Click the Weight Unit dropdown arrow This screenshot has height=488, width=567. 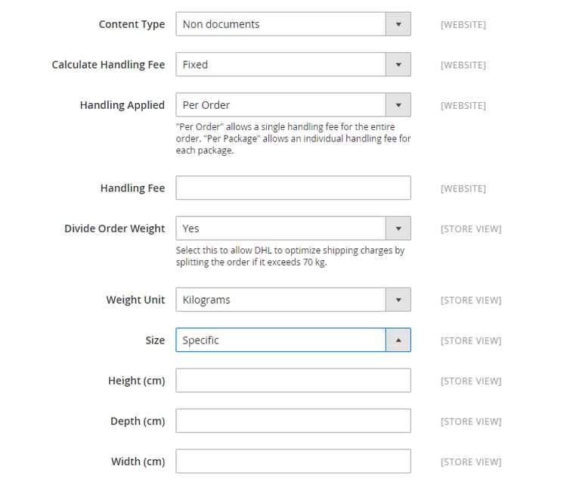(398, 300)
